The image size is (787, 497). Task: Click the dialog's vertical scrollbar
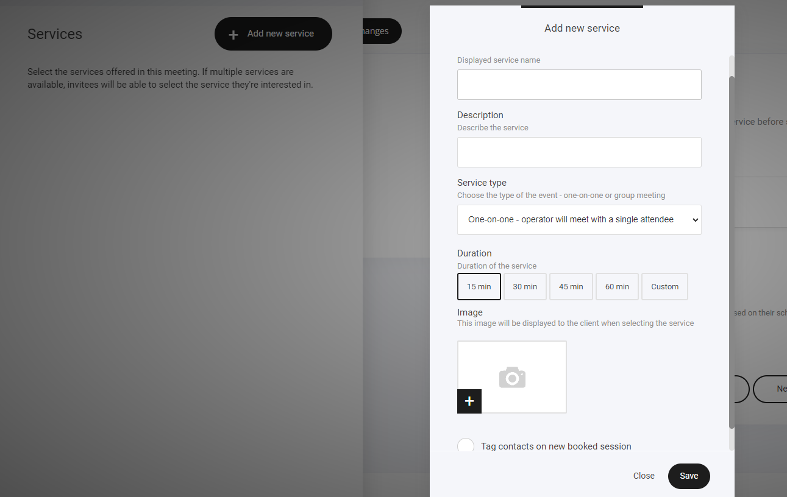732,244
